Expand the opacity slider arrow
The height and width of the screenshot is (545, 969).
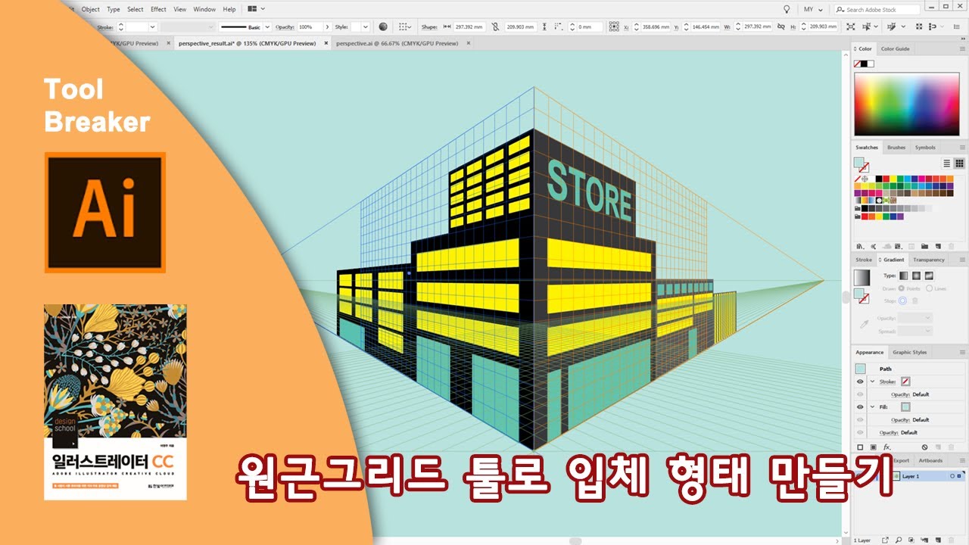click(327, 26)
